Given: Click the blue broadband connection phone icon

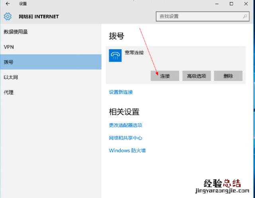Looking at the screenshot, I should pos(116,56).
